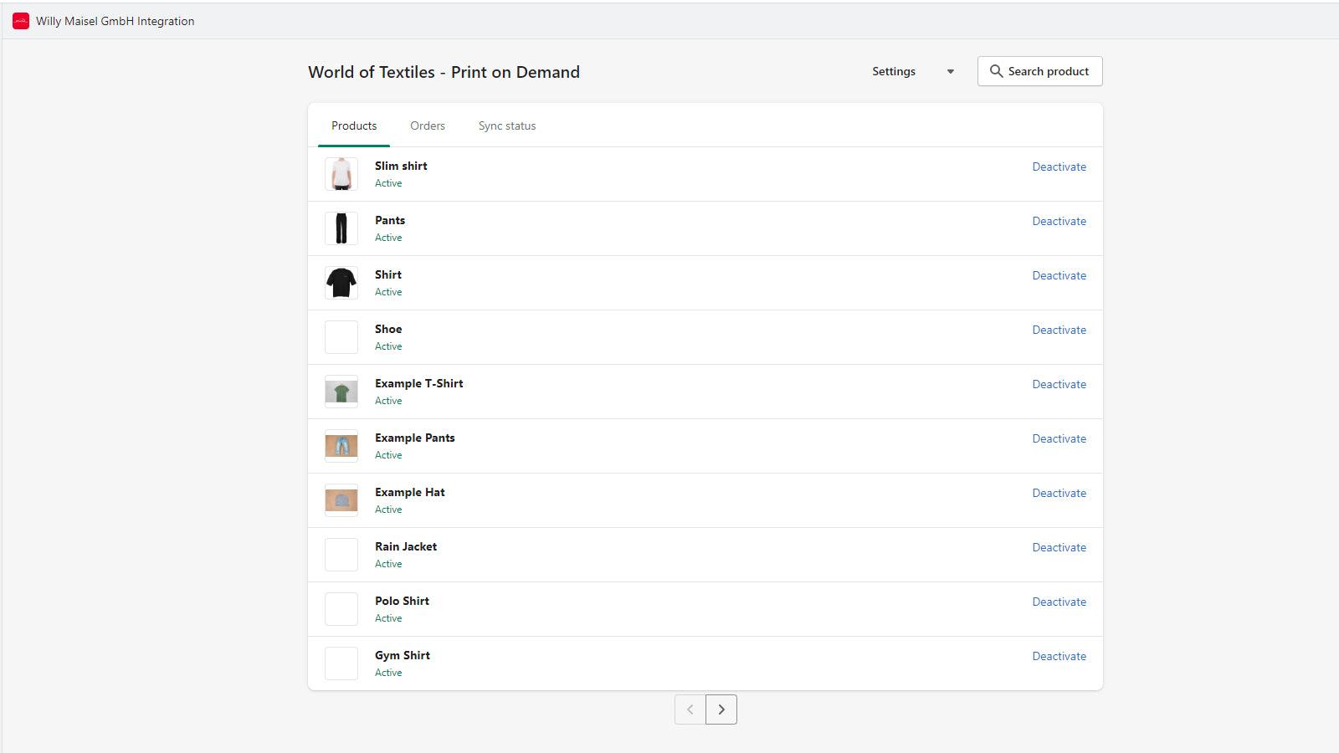Click the previous page chevron
This screenshot has height=753, width=1339.
[689, 709]
